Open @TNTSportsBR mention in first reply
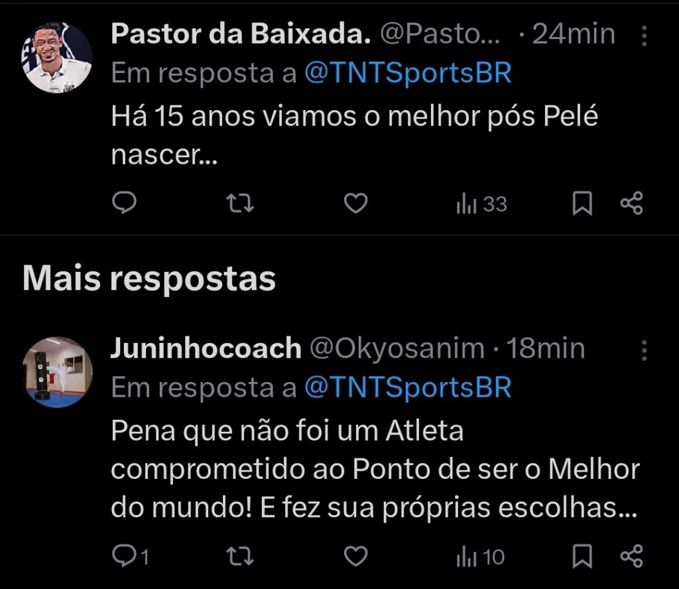Image resolution: width=679 pixels, height=589 pixels. [408, 73]
